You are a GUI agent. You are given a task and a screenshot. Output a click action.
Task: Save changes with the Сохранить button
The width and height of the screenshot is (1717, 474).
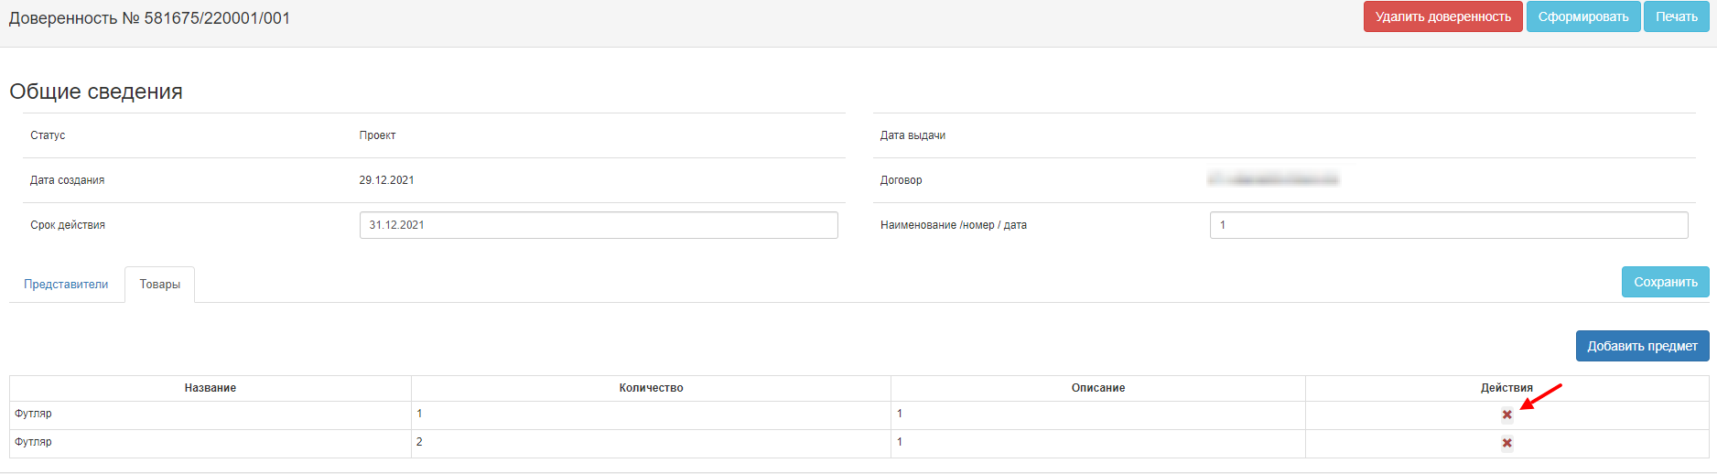tap(1665, 282)
